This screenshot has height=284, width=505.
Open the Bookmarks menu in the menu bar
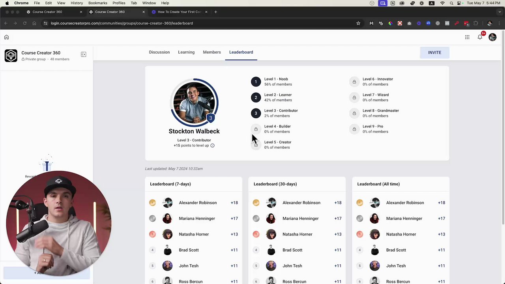tap(98, 3)
